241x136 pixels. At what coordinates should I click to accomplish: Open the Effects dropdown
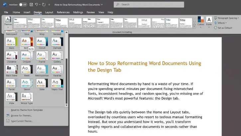tap(220, 23)
